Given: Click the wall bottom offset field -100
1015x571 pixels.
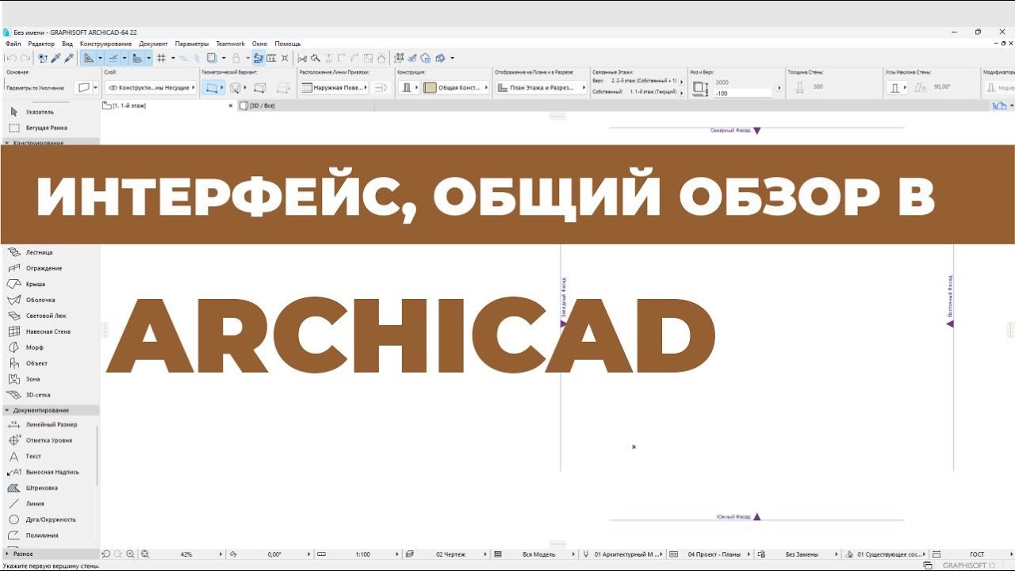Looking at the screenshot, I should [742, 94].
